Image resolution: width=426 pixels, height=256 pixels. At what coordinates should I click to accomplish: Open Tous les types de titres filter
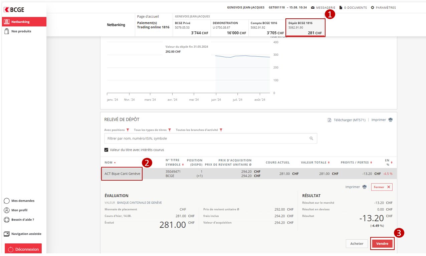152,130
